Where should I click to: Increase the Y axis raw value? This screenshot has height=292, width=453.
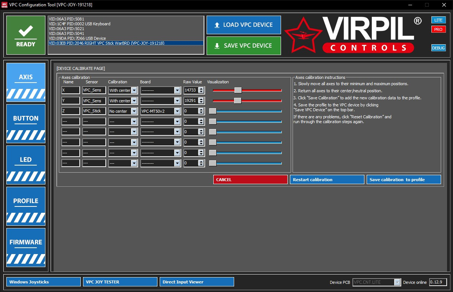click(x=201, y=99)
